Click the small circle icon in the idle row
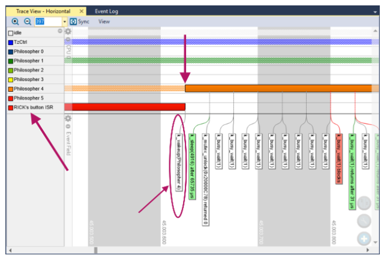 pyautogui.click(x=60, y=31)
